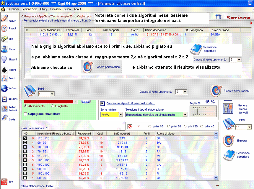Viewport: 254px width, 189px height.
Task: Launch the W-Gen globe icon
Action: coord(4,88)
